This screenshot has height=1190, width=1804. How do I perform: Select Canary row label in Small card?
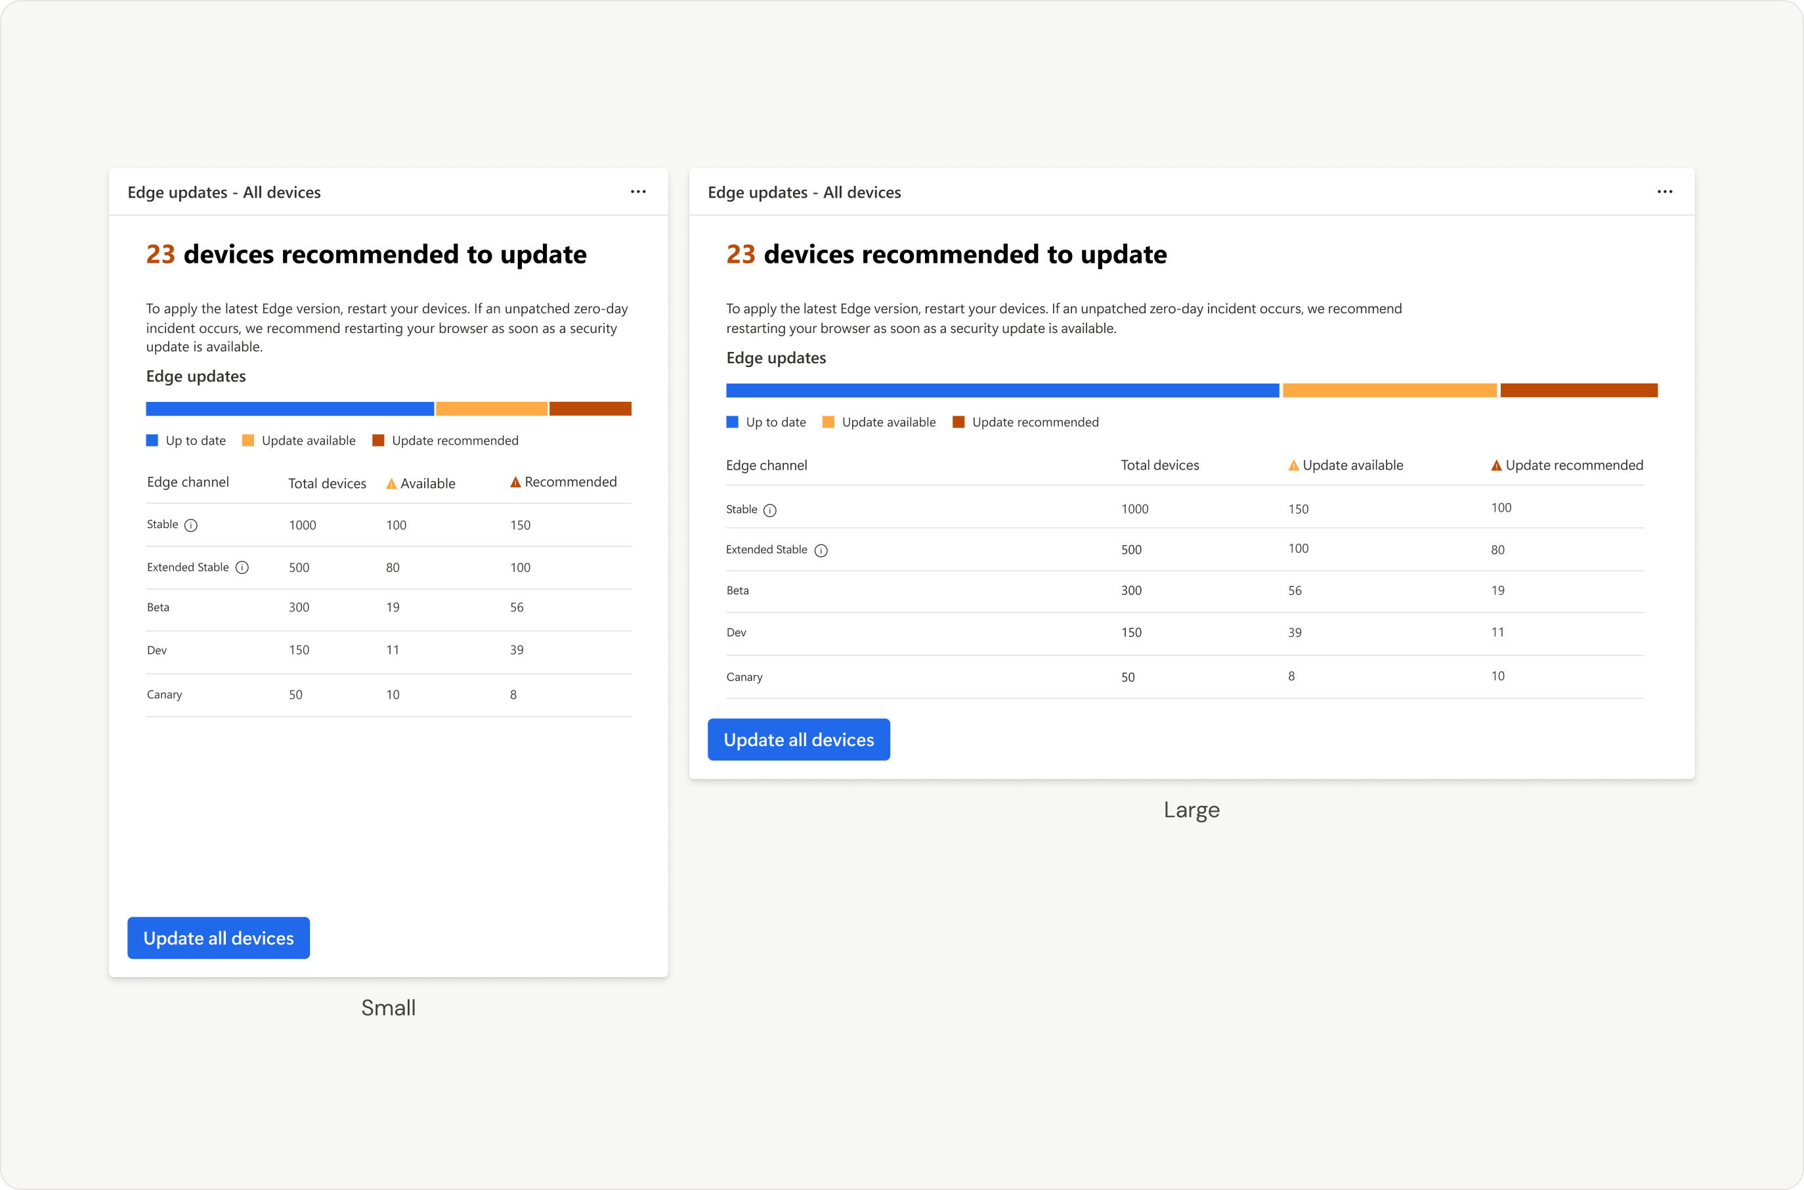pyautogui.click(x=164, y=694)
